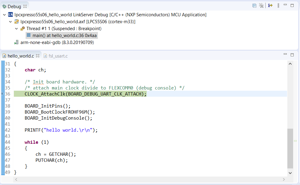Click editor vertical scrollbar up arrow

point(290,64)
